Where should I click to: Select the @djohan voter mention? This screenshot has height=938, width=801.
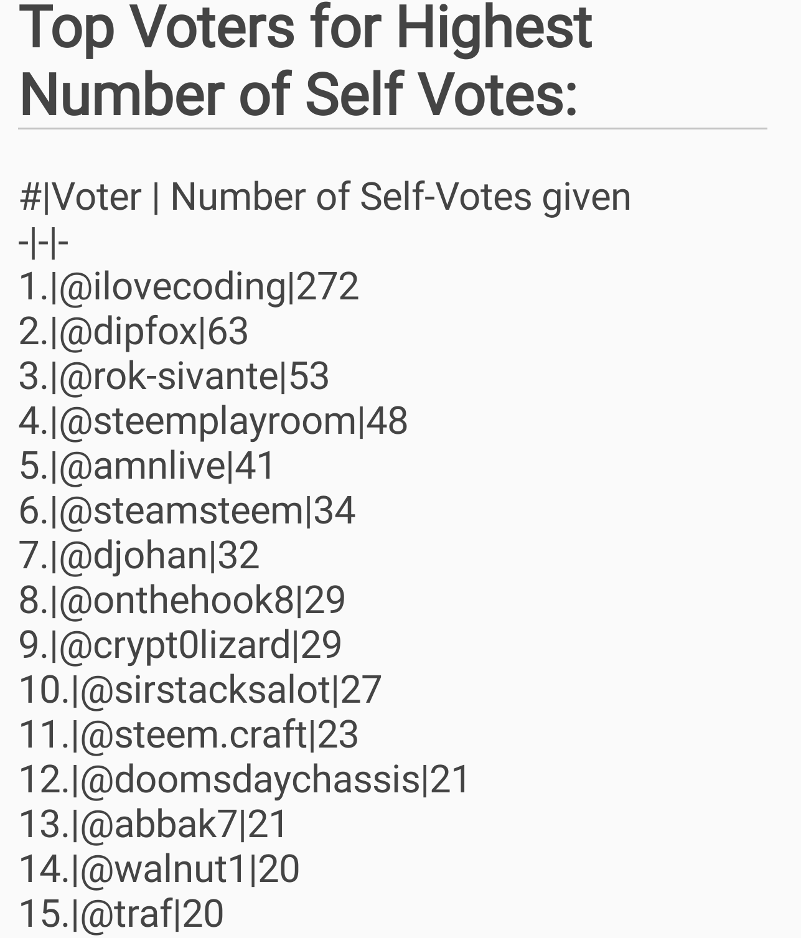(x=133, y=555)
